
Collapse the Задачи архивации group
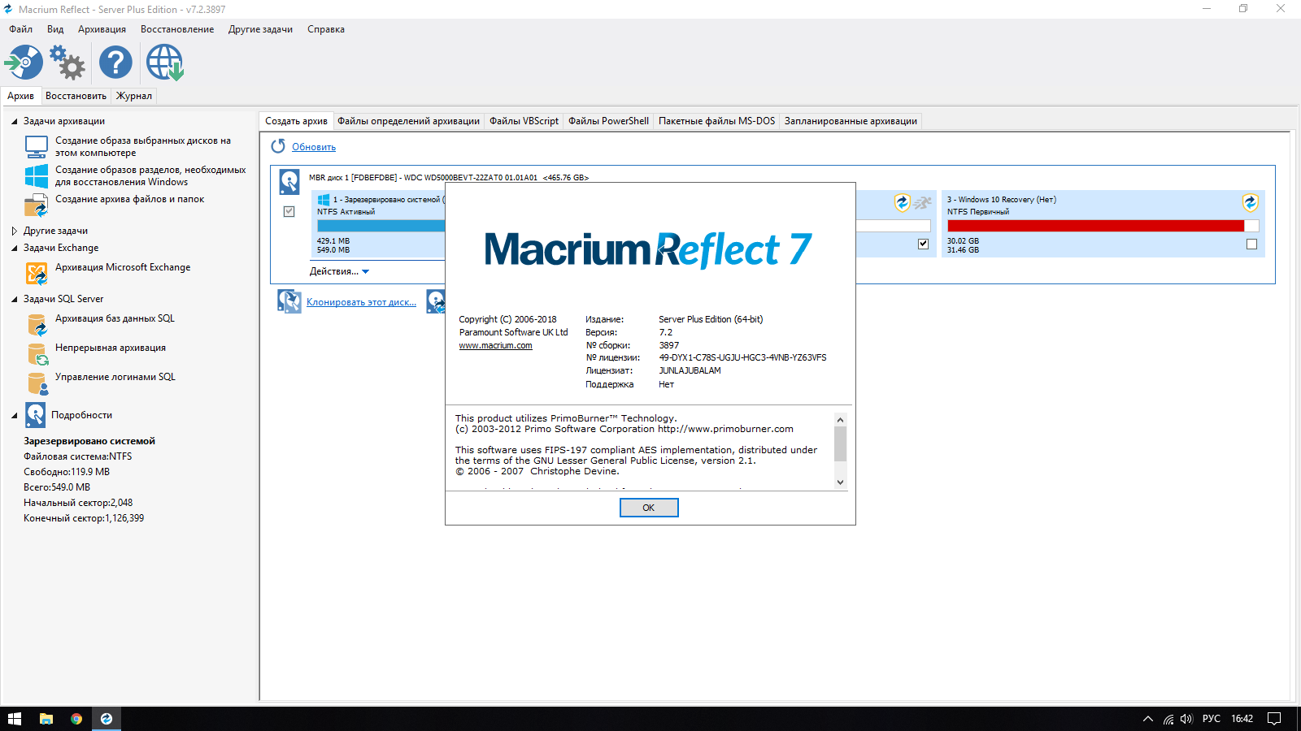[x=15, y=122]
